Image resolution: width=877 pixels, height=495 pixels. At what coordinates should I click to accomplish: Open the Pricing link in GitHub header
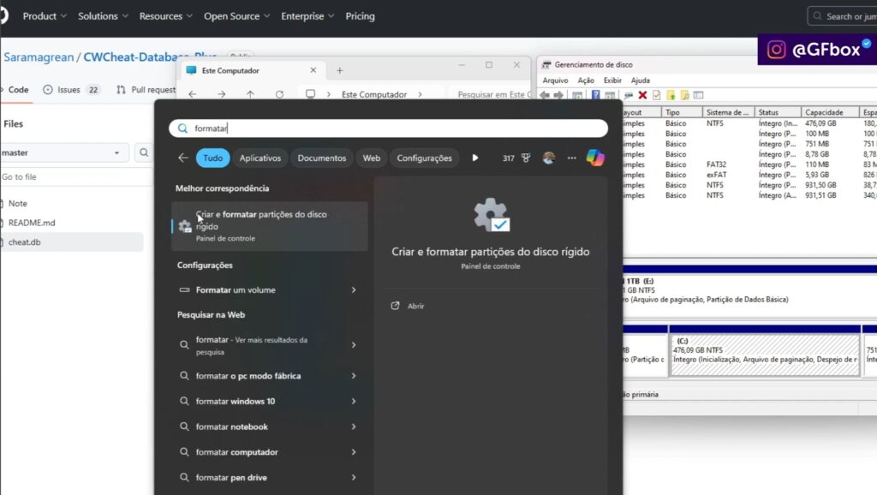click(360, 16)
